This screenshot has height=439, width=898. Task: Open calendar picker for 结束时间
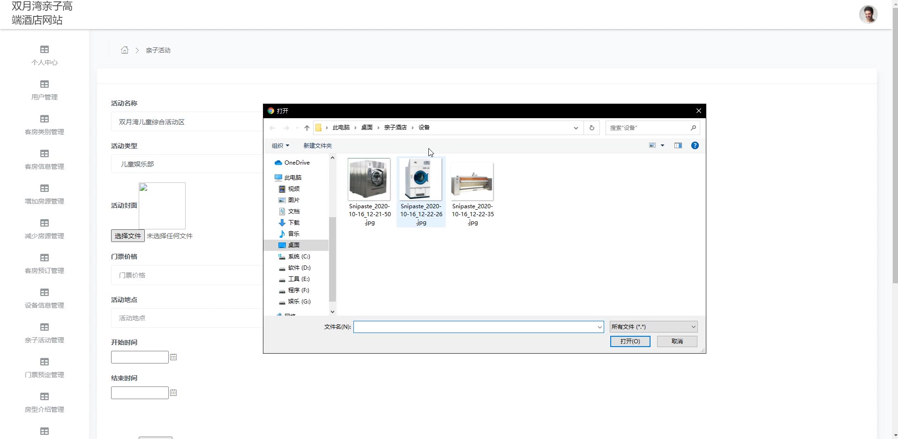tap(173, 393)
